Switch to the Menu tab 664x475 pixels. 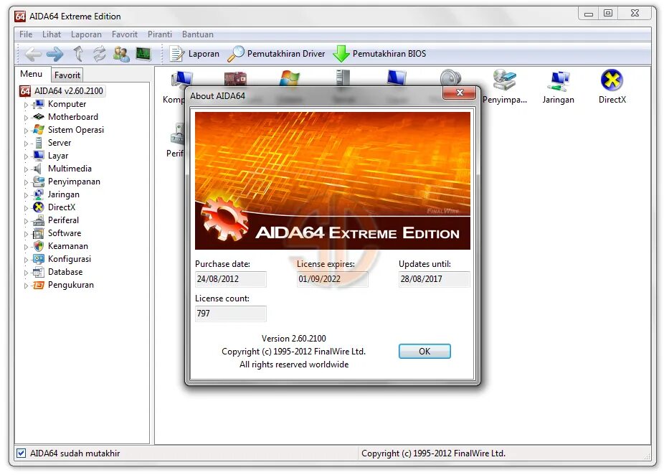[x=32, y=74]
